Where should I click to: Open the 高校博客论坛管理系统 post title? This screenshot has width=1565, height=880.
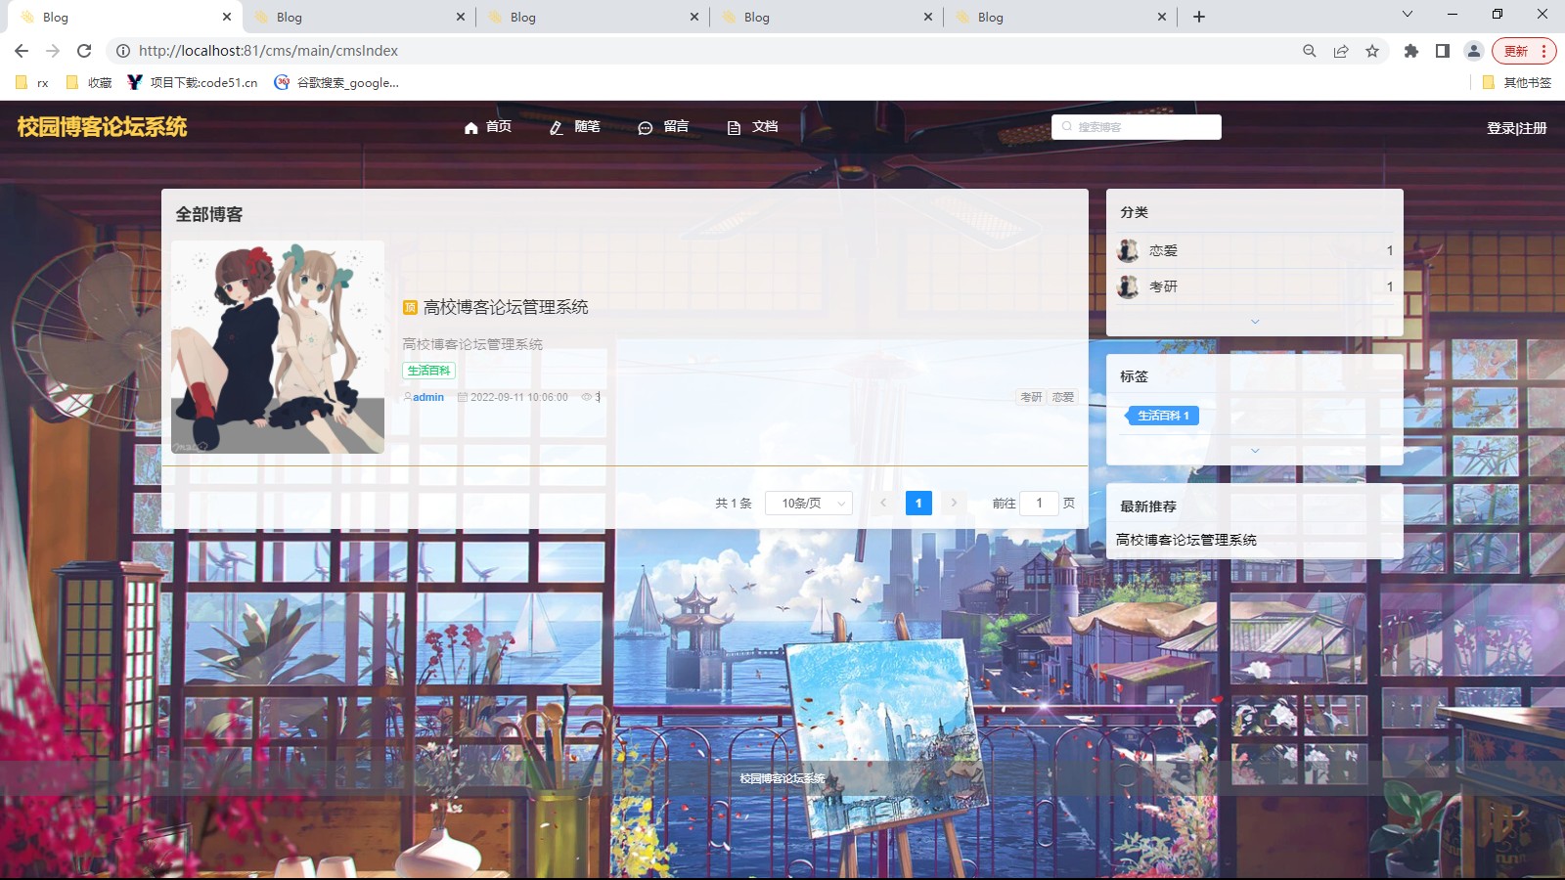[506, 307]
